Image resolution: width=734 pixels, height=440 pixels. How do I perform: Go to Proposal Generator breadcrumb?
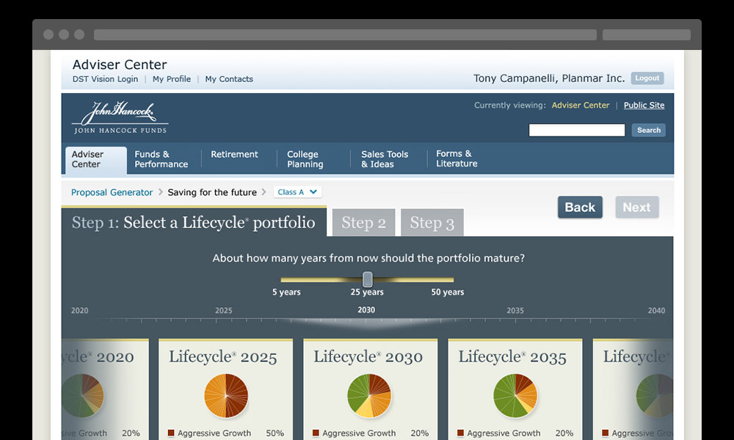[112, 192]
